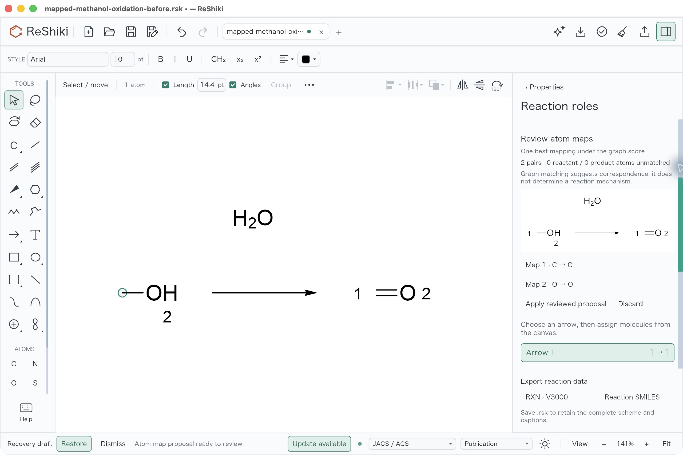This screenshot has height=455, width=683.
Task: Toggle Bold formatting
Action: tap(160, 59)
